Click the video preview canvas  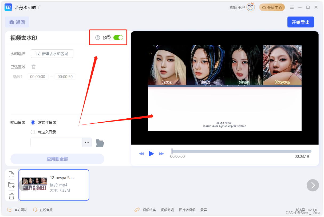(225, 88)
